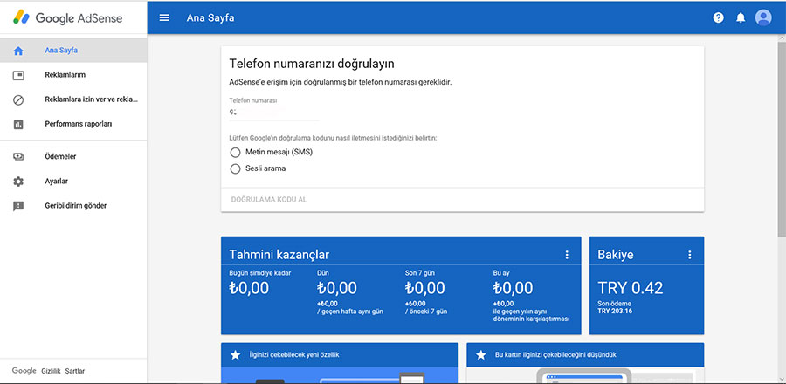Click the DOĞRULAMA KODU AL button
This screenshot has width=786, height=384.
[269, 200]
